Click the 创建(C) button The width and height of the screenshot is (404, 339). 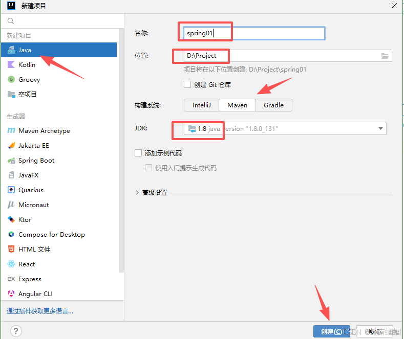(331, 331)
